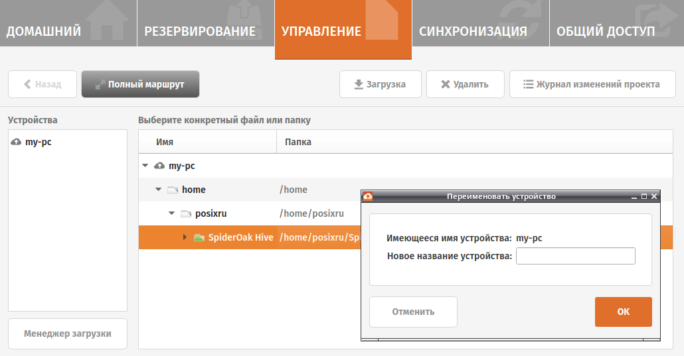Select the УПРАВЛЕНИЕ tab
Screen dimensions: 684x356
point(343,29)
